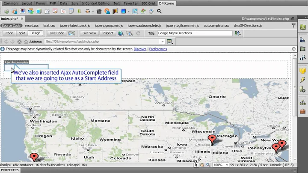Open the Spry insert tab
The height and width of the screenshot is (173, 308).
click(x=74, y=3)
